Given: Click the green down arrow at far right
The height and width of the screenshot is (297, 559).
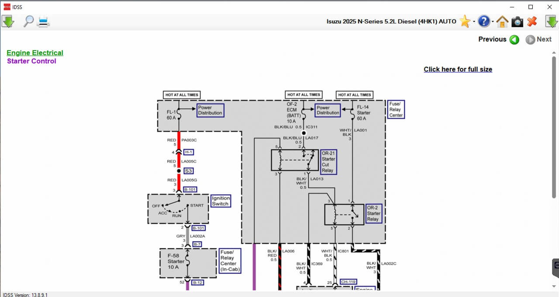Looking at the screenshot, I should click(x=551, y=21).
